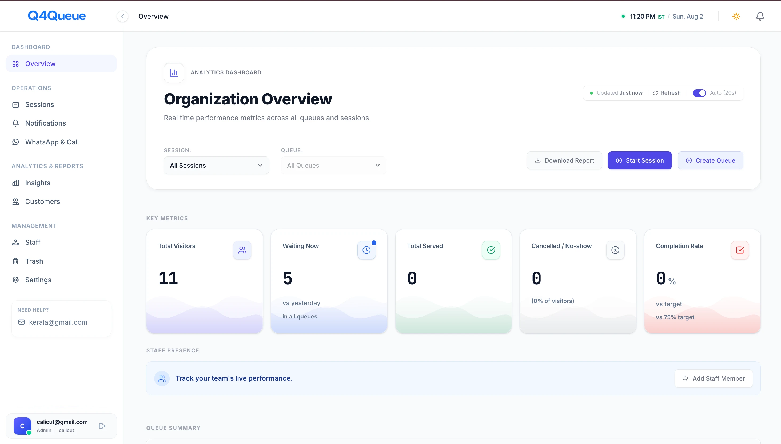The image size is (781, 444).
Task: Click the Customers icon in sidebar
Action: (15, 201)
